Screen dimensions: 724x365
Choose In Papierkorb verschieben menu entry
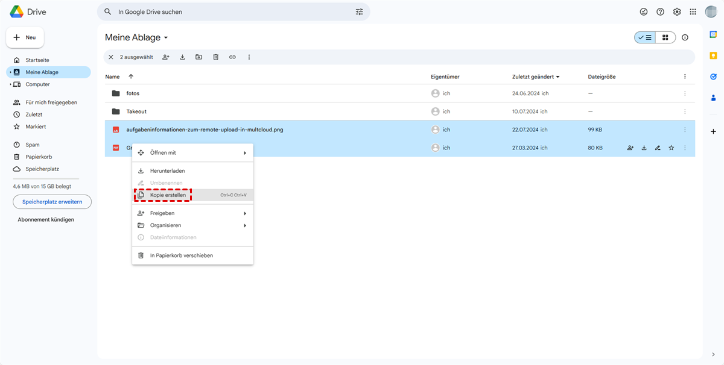tap(181, 255)
